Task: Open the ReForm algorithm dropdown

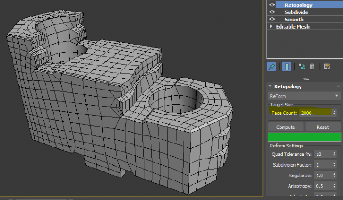Action: 304,96
